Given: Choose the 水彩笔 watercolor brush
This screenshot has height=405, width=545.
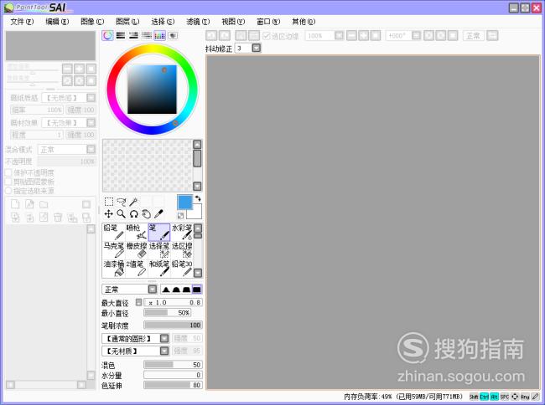Looking at the screenshot, I should (182, 232).
